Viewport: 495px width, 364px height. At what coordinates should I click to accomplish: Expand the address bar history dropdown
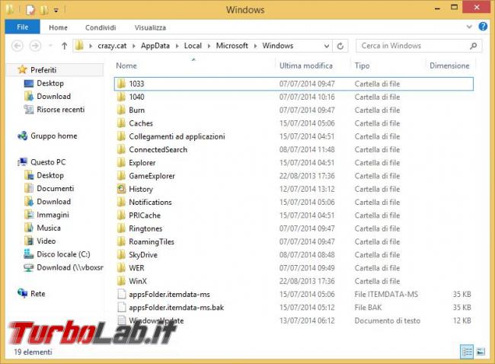click(327, 46)
